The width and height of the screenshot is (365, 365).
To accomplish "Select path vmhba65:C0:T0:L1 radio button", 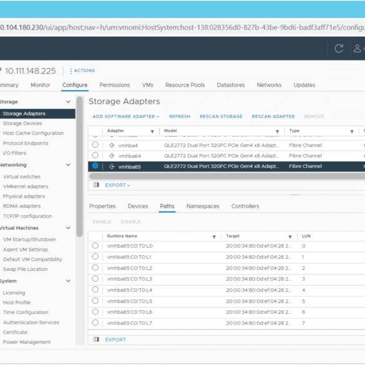I will click(95, 256).
